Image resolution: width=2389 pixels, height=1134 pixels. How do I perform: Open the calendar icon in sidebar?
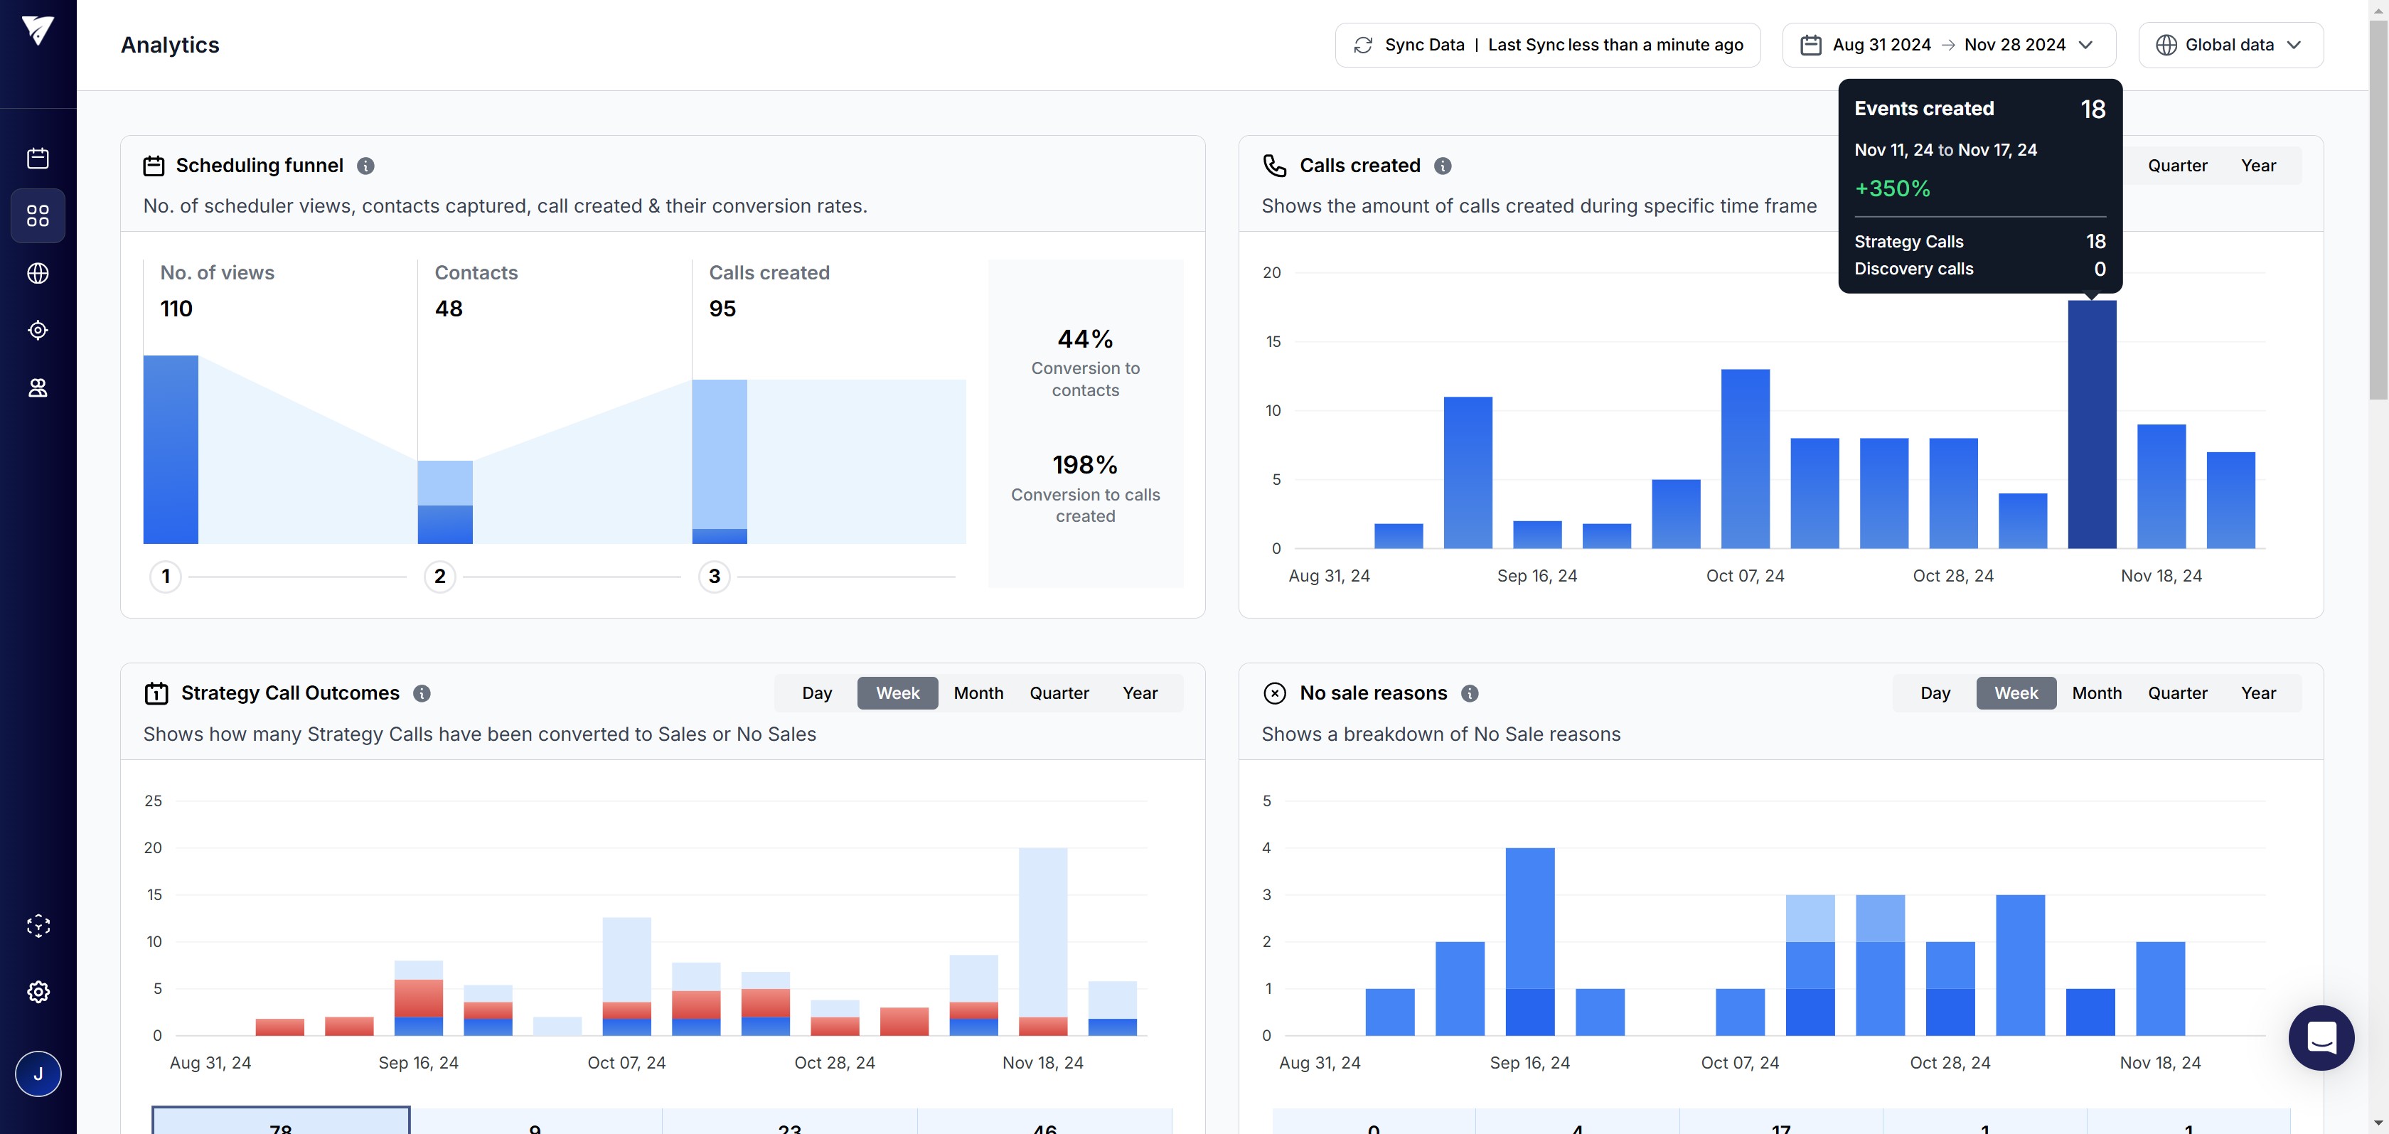38,159
